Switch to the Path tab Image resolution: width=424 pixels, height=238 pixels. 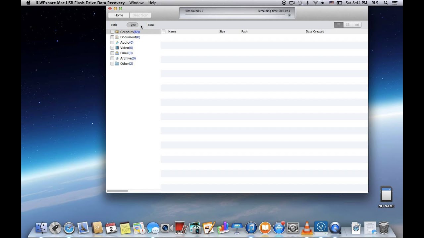(x=114, y=25)
